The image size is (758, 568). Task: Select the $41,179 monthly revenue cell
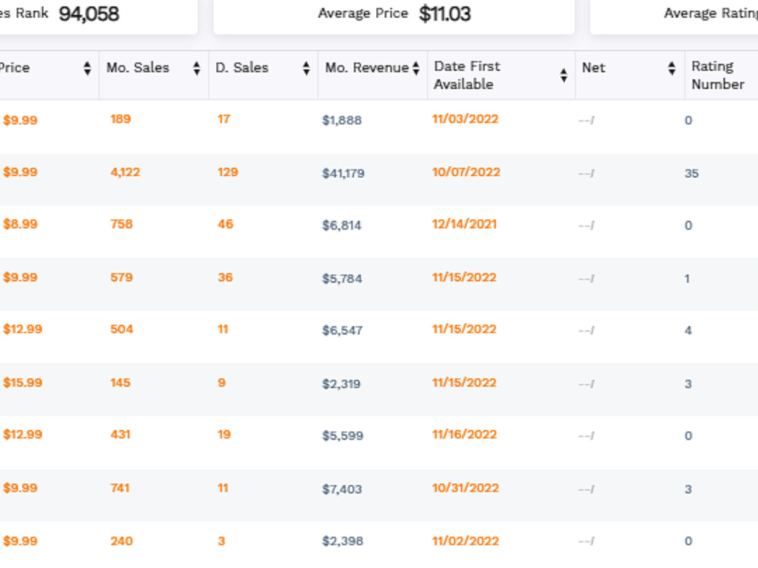pos(343,173)
